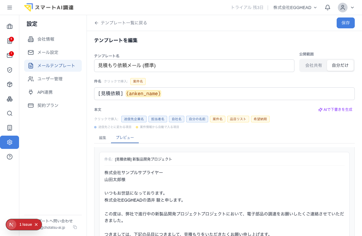Click the 件名 subject input field
The image size is (362, 236).
tap(224, 94)
